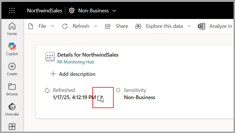Click Add description

click(x=73, y=74)
